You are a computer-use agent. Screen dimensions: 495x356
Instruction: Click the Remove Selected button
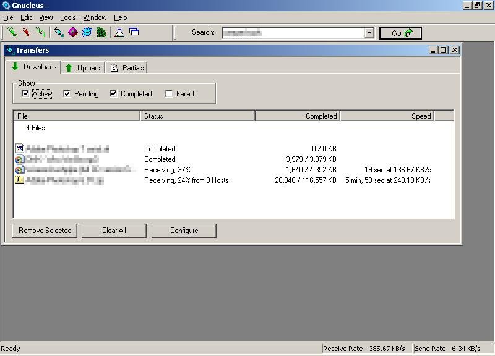pyautogui.click(x=45, y=231)
